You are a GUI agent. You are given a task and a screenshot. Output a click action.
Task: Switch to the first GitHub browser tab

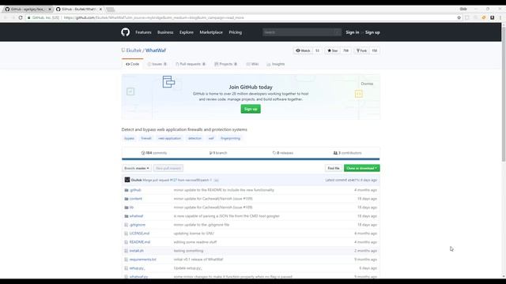[x=28, y=9]
